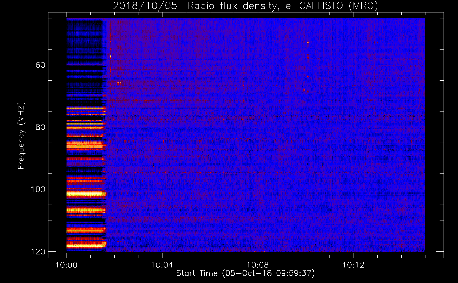Click the '80' frequency tick label

point(40,127)
